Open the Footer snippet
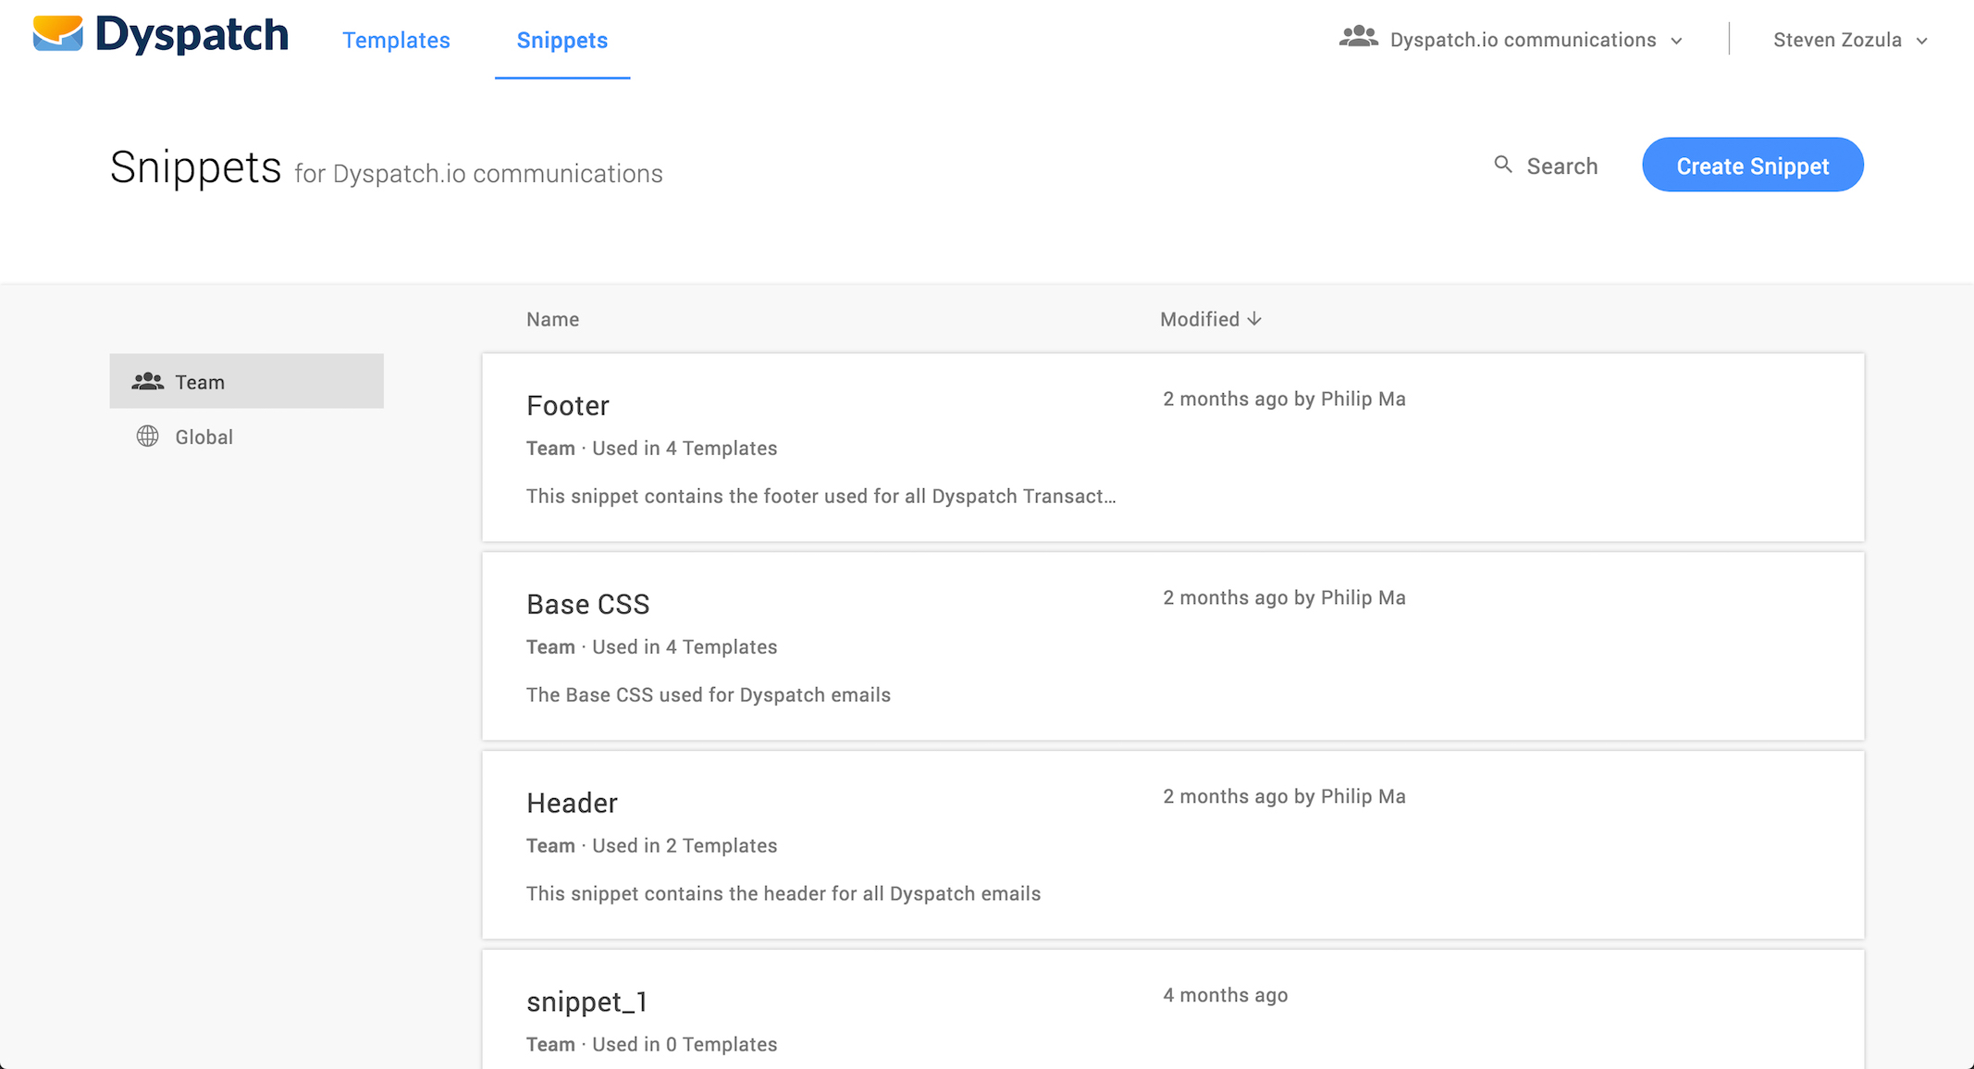 tap(1173, 448)
